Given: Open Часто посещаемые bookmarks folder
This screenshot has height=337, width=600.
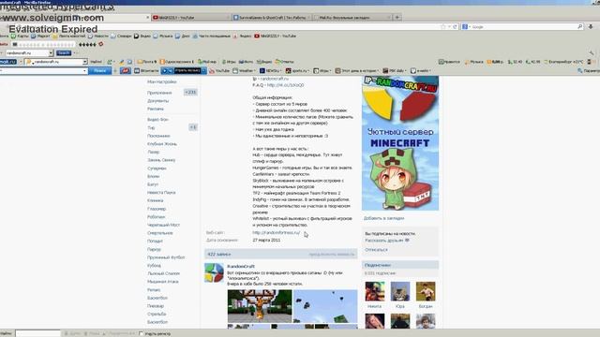Looking at the screenshot, I should click(211, 36).
